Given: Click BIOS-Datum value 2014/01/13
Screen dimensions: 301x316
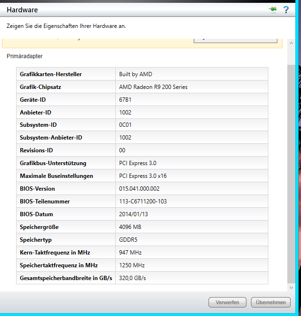Looking at the screenshot, I should 133,214.
